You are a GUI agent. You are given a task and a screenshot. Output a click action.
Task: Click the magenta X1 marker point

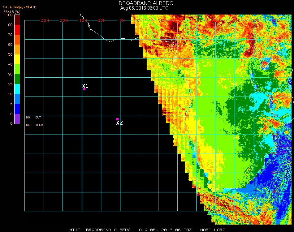pos(84,89)
